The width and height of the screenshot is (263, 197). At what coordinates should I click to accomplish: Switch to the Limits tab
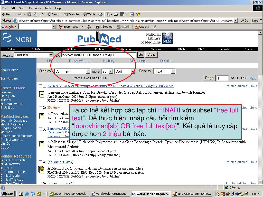pyautogui.click(x=51, y=61)
